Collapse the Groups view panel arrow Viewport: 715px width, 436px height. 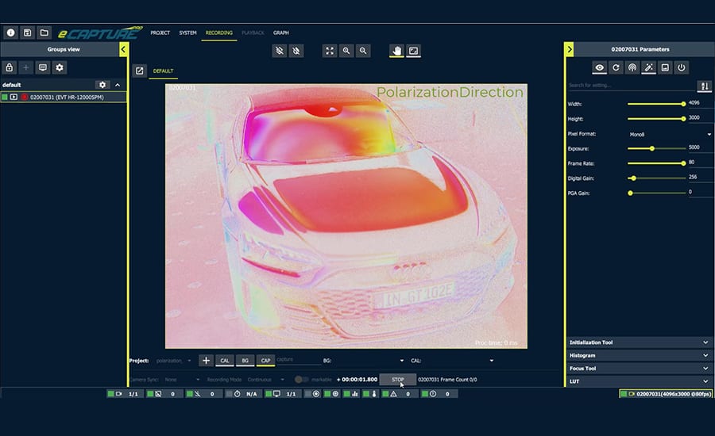tap(123, 49)
